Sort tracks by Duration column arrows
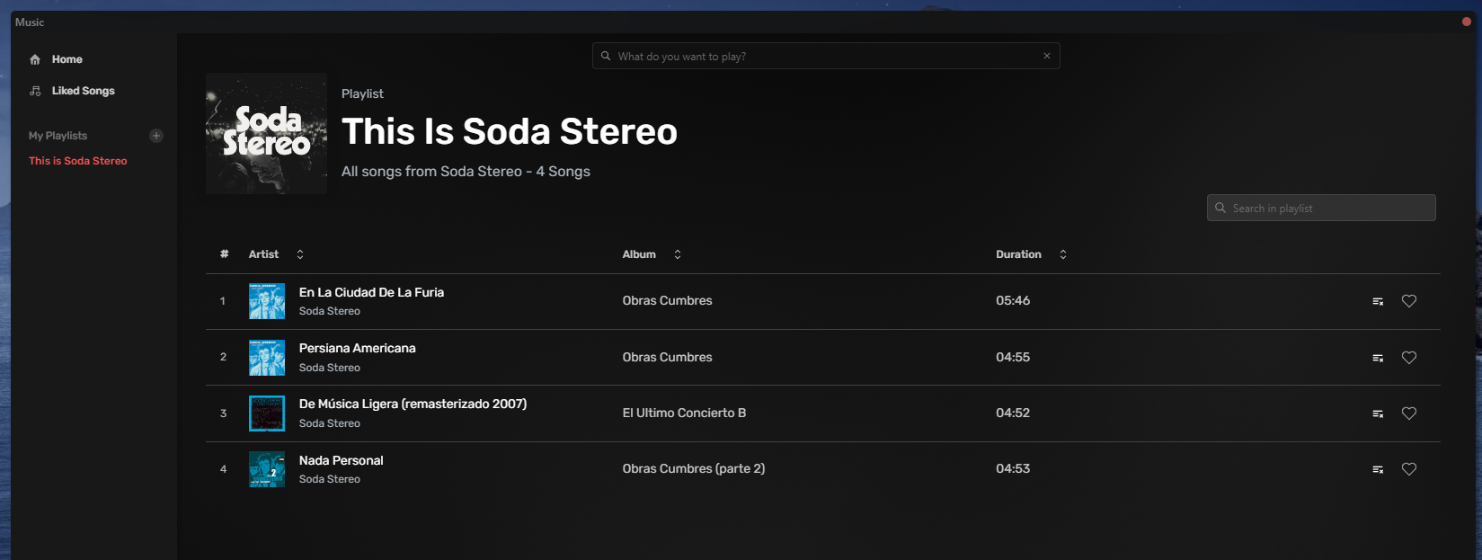The width and height of the screenshot is (1482, 560). (x=1062, y=254)
